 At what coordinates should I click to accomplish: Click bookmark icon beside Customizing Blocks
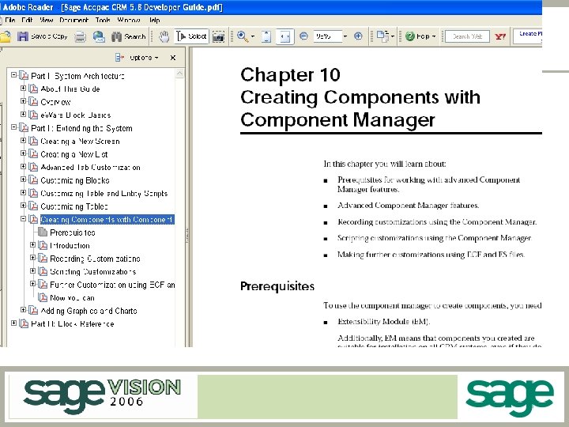click(x=33, y=180)
